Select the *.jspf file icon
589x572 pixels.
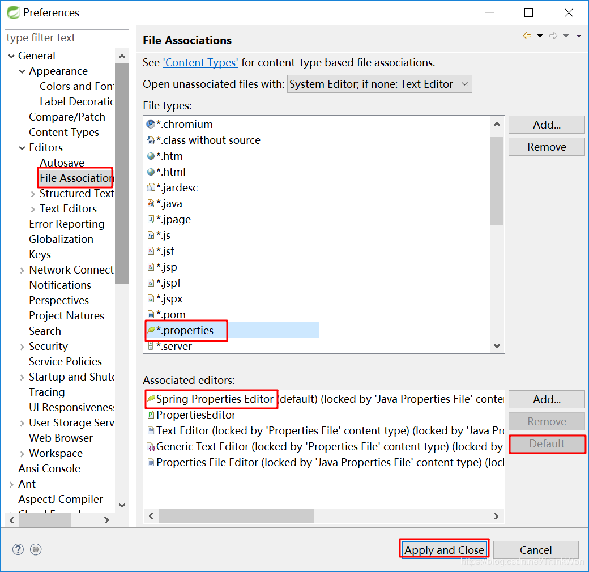[151, 283]
